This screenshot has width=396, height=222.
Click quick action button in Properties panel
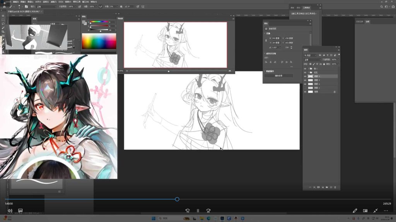pyautogui.click(x=278, y=76)
